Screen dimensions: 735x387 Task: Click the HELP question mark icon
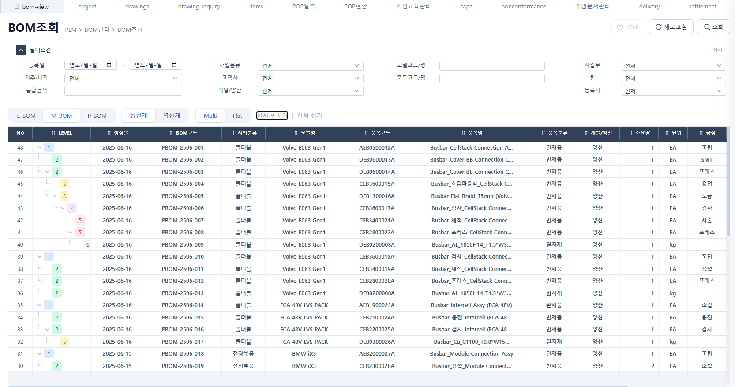(620, 27)
